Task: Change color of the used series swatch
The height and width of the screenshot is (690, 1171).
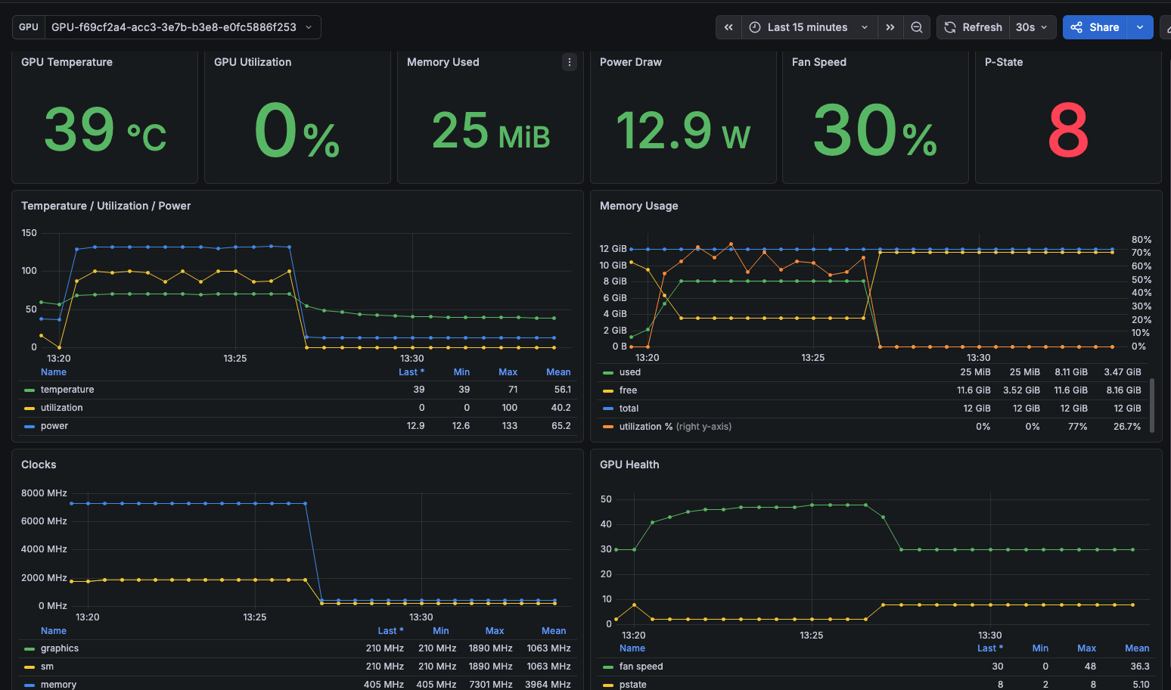Action: click(x=608, y=372)
